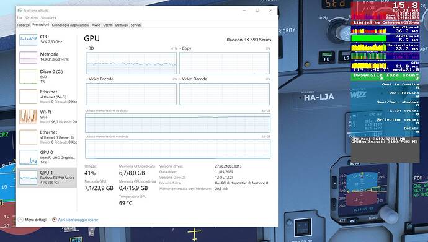Open the Visualizza menu
Image resolution: width=428 pixels, height=242 pixels.
click(48, 18)
